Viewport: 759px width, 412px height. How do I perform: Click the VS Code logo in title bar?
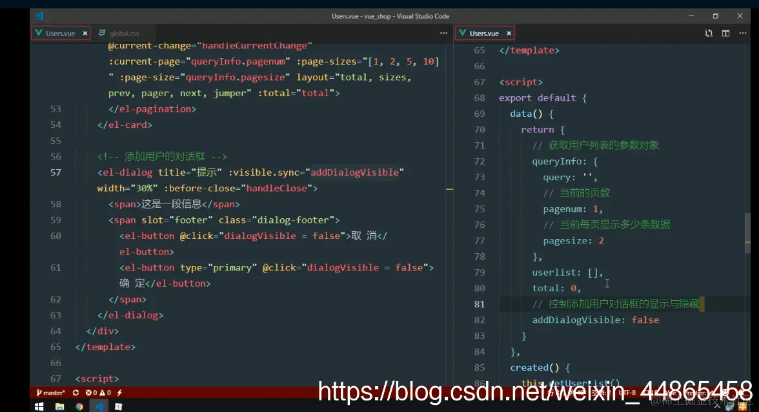(39, 16)
